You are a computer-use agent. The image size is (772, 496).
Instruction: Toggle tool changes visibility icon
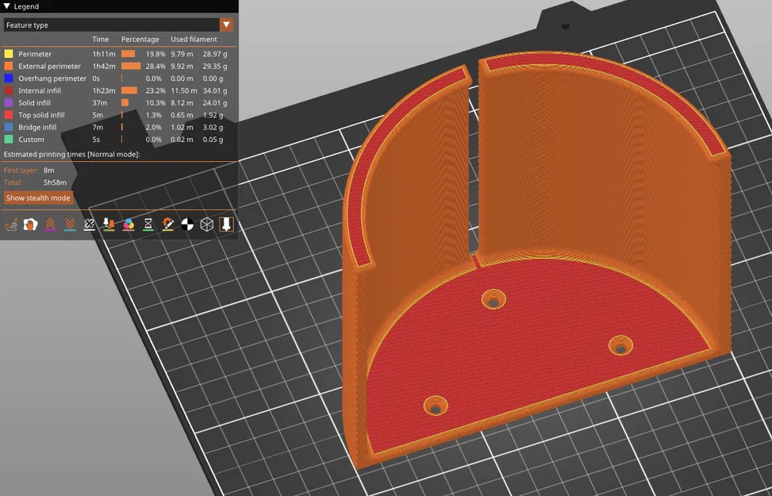click(x=109, y=225)
